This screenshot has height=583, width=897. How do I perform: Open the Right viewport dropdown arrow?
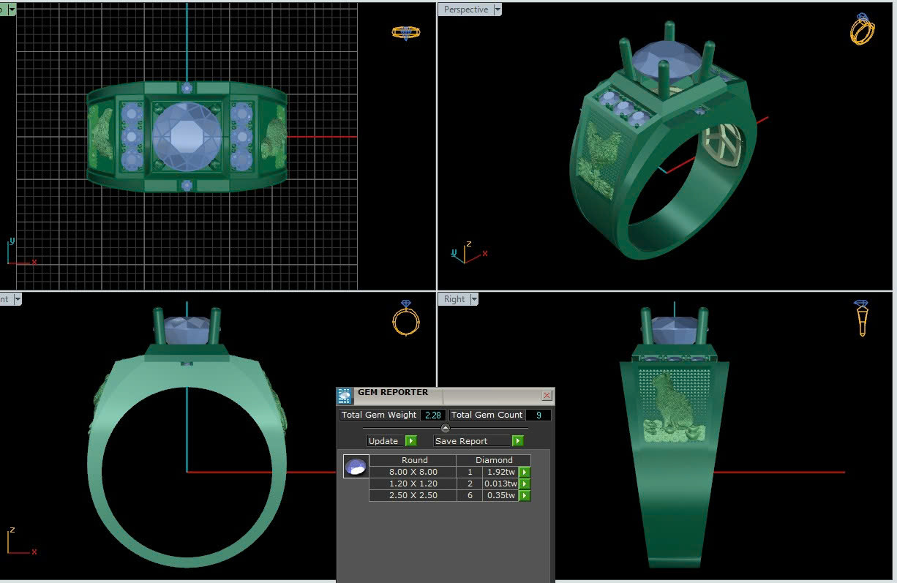point(474,299)
